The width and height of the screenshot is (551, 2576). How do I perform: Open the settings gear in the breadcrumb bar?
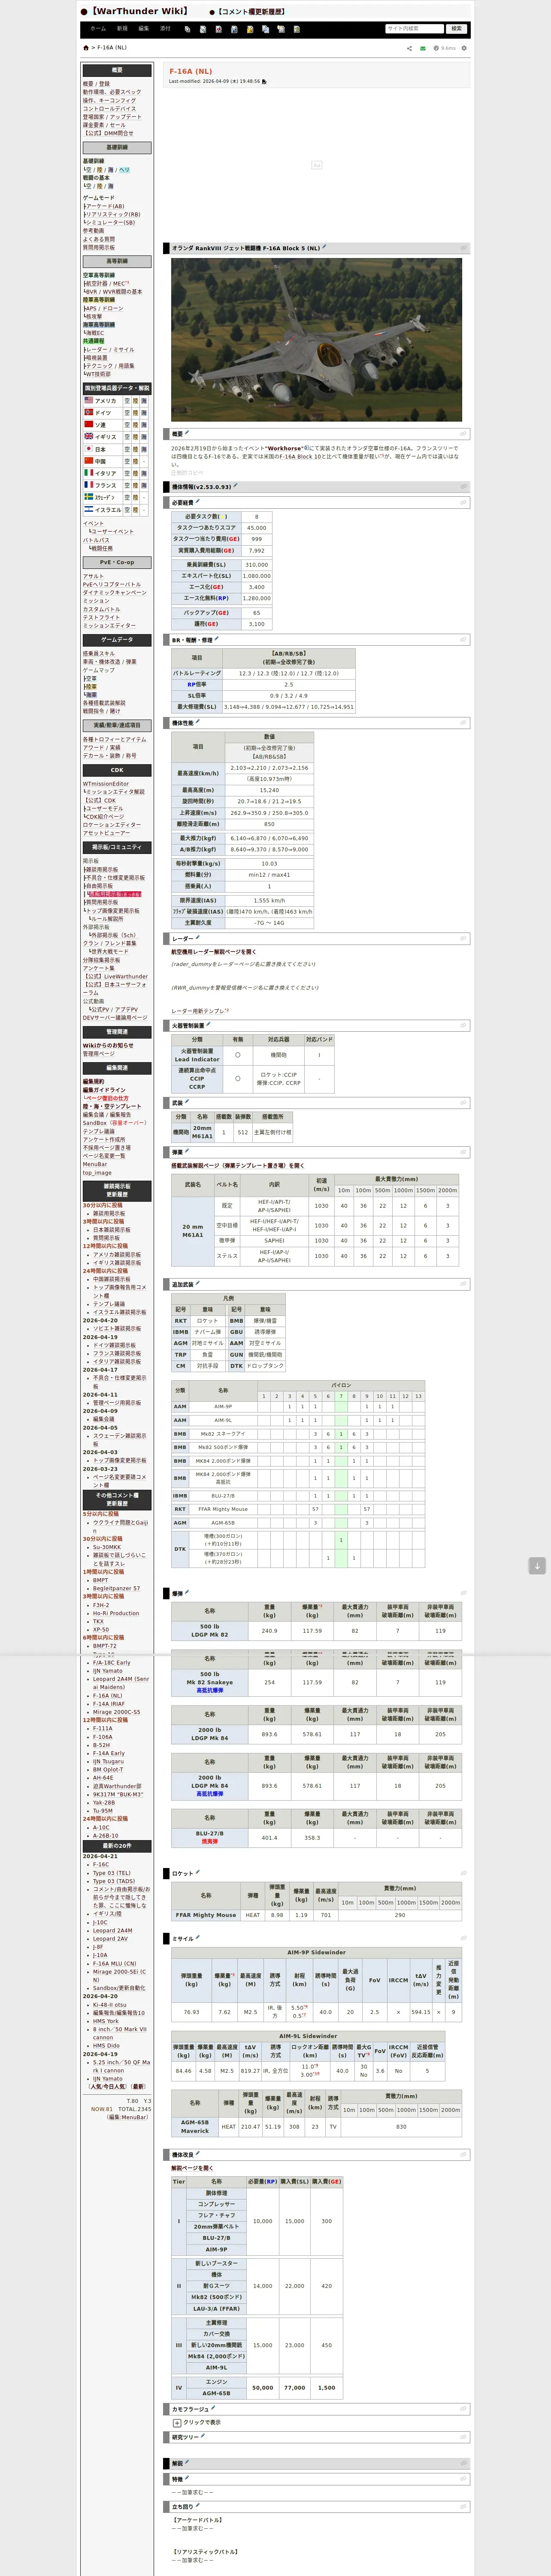point(464,48)
